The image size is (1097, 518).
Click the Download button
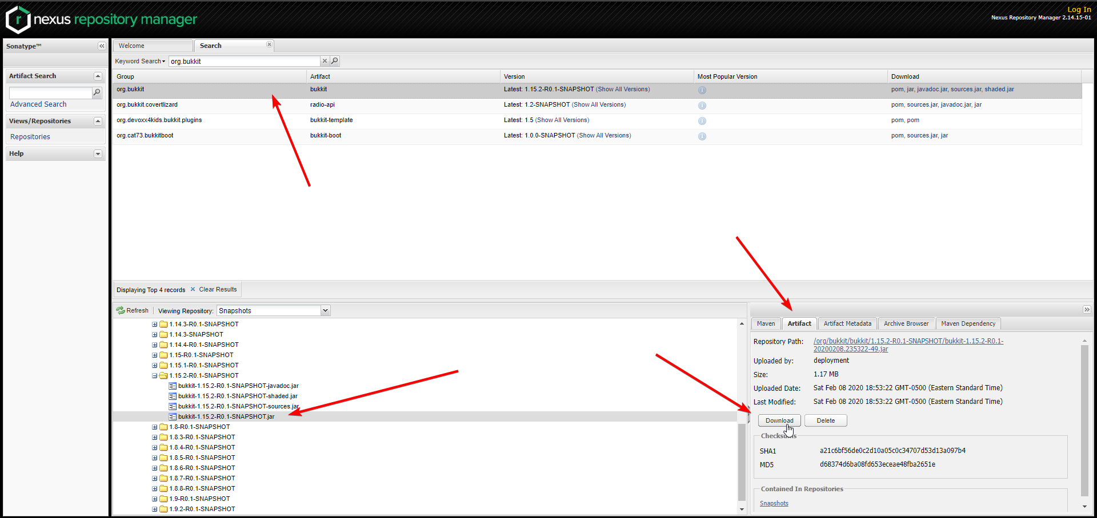[779, 420]
